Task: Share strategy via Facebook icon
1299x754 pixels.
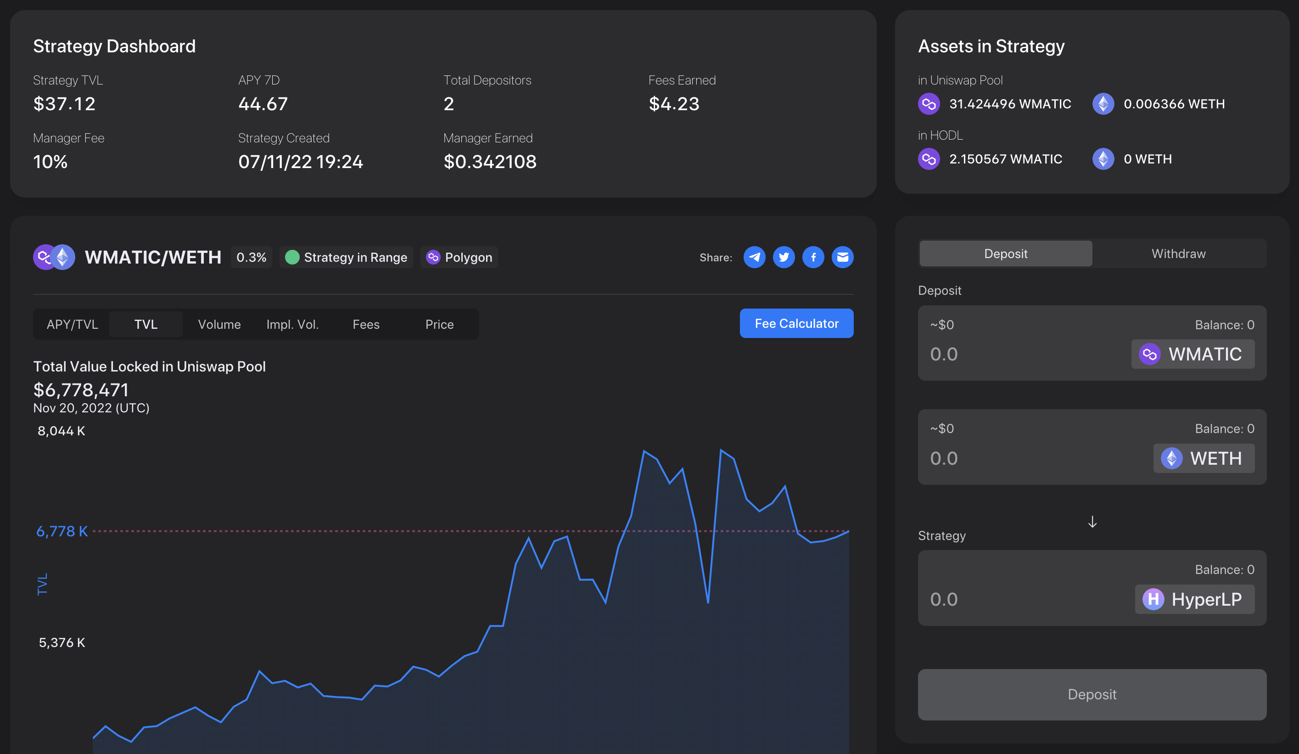Action: click(x=813, y=257)
